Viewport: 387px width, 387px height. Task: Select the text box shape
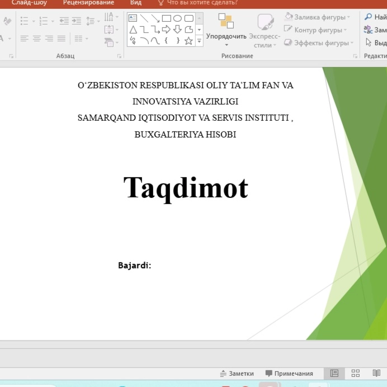coord(133,18)
